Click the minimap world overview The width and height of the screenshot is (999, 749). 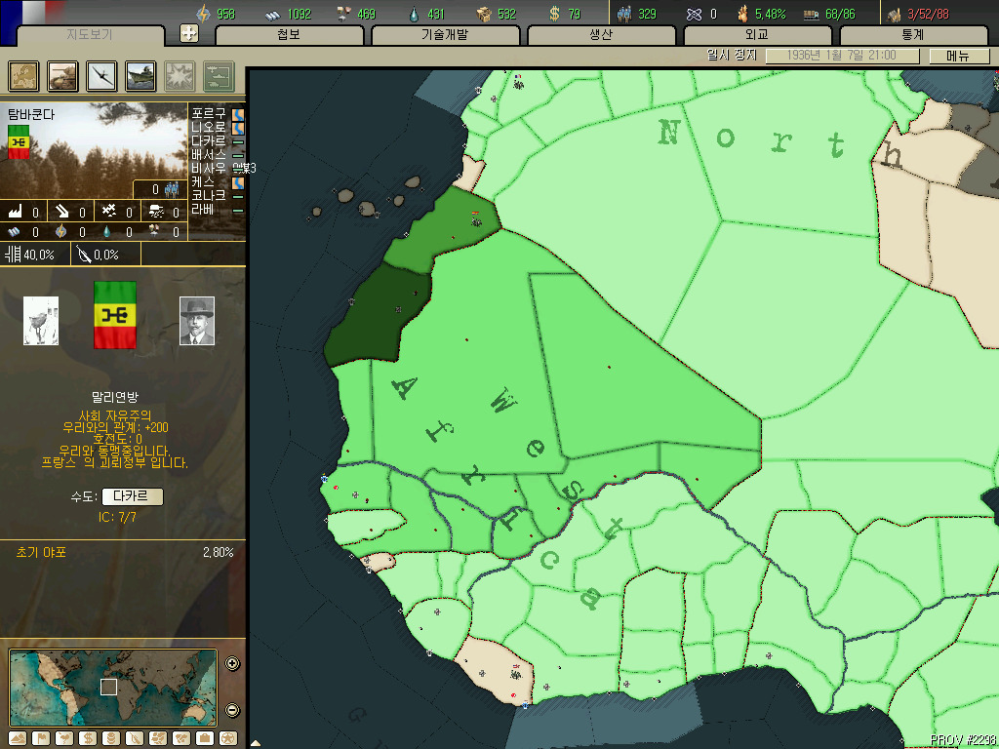(113, 688)
